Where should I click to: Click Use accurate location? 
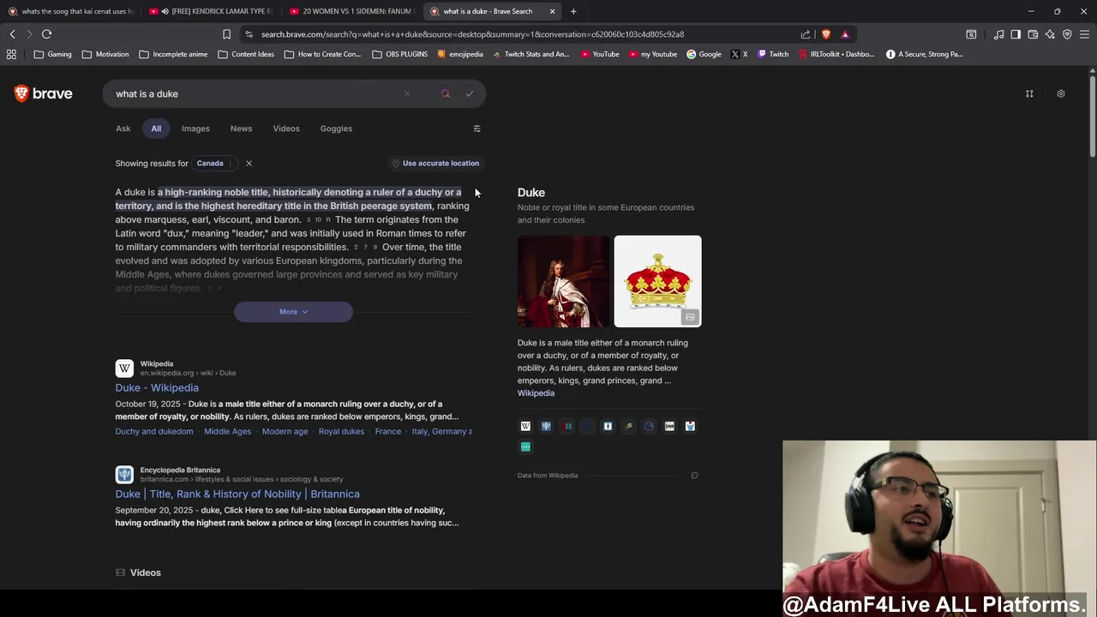coord(435,163)
